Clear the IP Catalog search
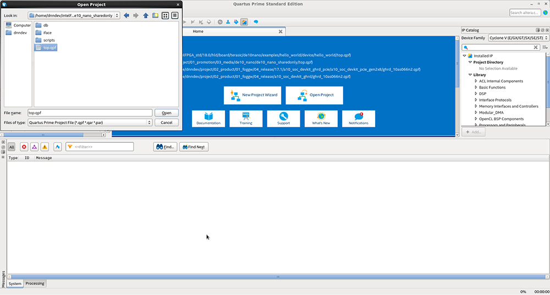Screen dimensions: 550x295 (x=536, y=47)
